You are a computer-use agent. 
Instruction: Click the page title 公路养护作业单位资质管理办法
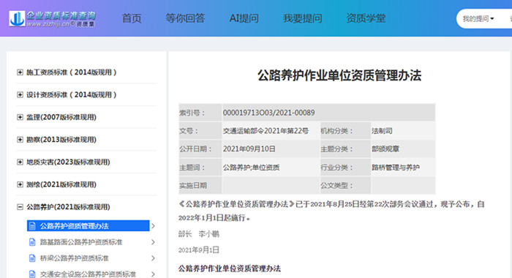339,75
